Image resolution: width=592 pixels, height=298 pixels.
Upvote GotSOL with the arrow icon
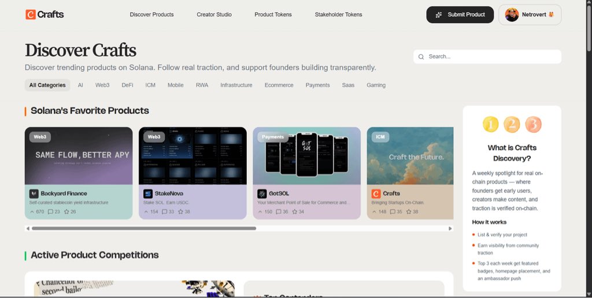pyautogui.click(x=260, y=211)
